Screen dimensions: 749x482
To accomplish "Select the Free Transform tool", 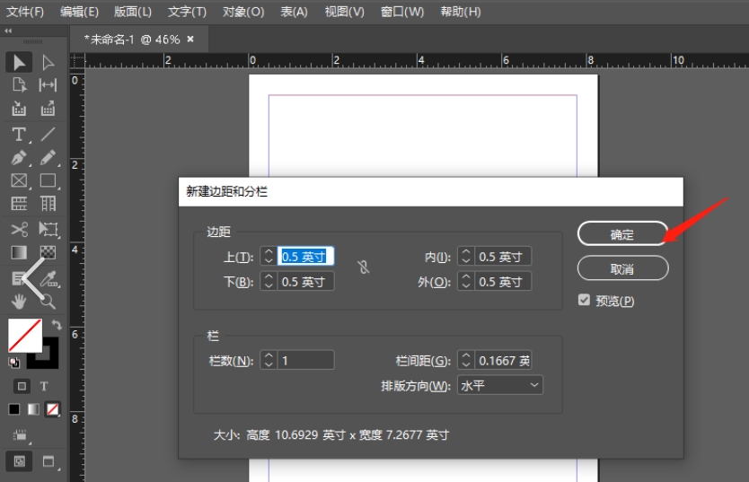I will tap(48, 230).
